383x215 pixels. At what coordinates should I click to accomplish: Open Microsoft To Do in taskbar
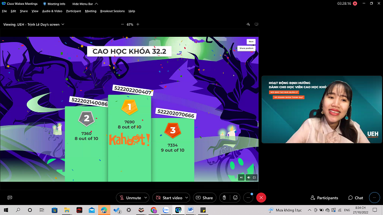coord(117,210)
